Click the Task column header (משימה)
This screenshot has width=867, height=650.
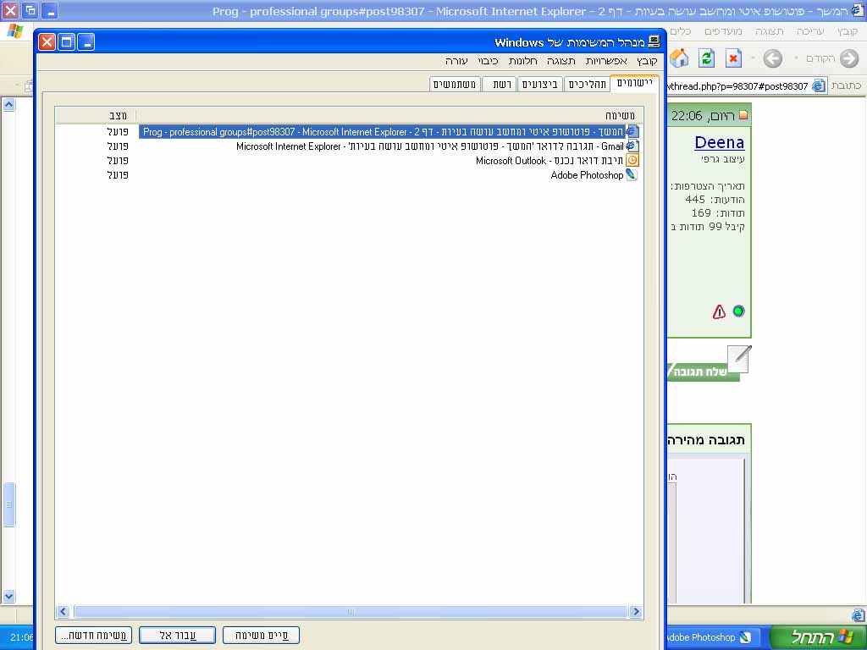[x=390, y=115]
